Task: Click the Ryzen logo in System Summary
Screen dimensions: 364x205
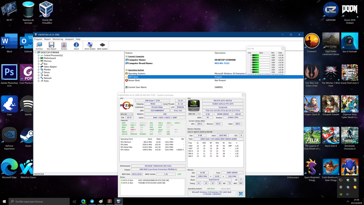Action: 127,105
